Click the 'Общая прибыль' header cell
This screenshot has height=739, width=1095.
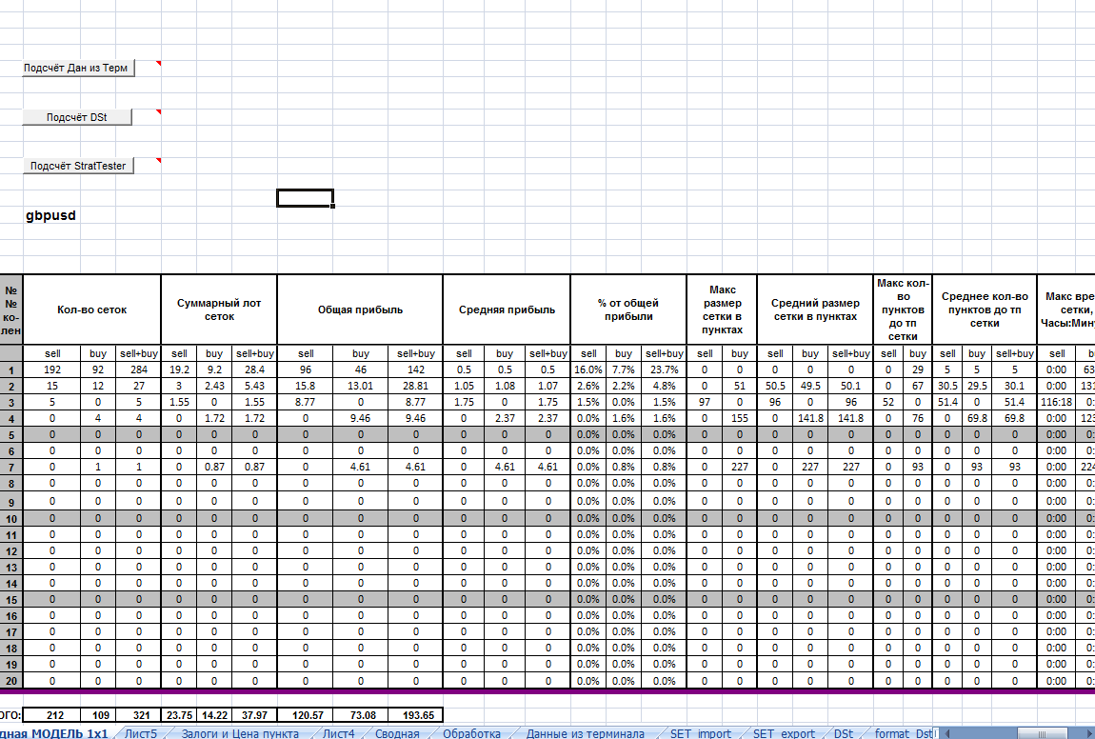coord(360,310)
